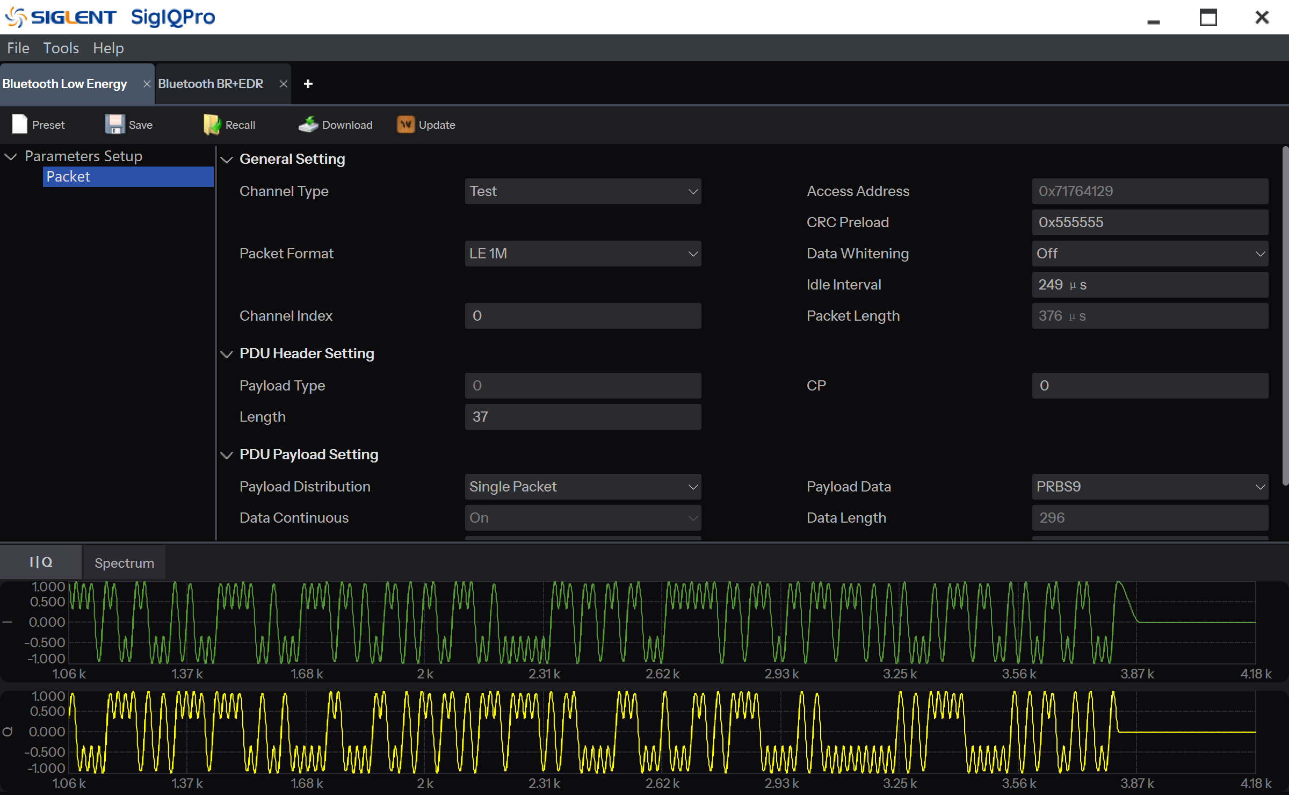
Task: Open the Tools menu
Action: click(x=61, y=48)
